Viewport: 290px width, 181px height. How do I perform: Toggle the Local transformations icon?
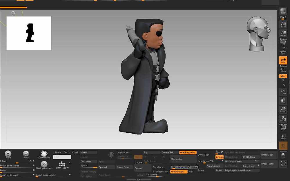[x=283, y=60]
